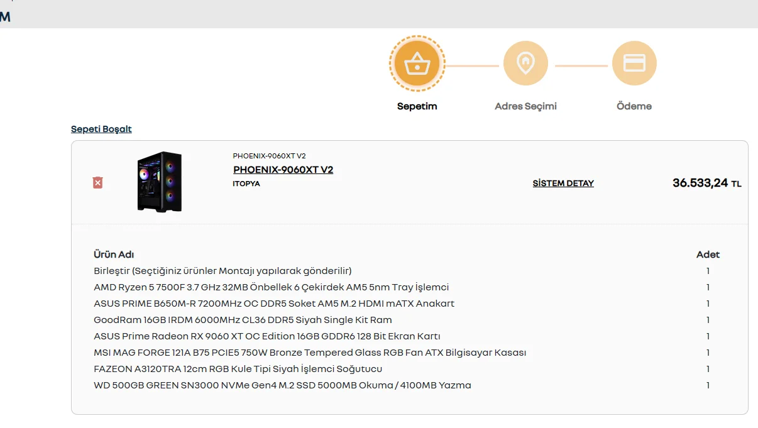Open the underlined PHOENIX-9060XT V2 product link

coord(283,170)
